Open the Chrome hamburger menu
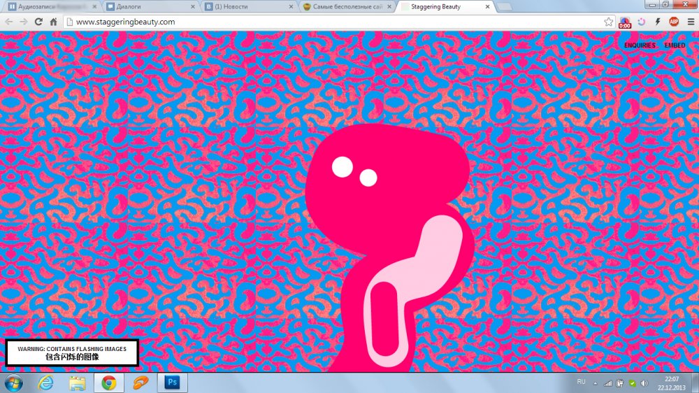The height and width of the screenshot is (393, 699). (691, 22)
